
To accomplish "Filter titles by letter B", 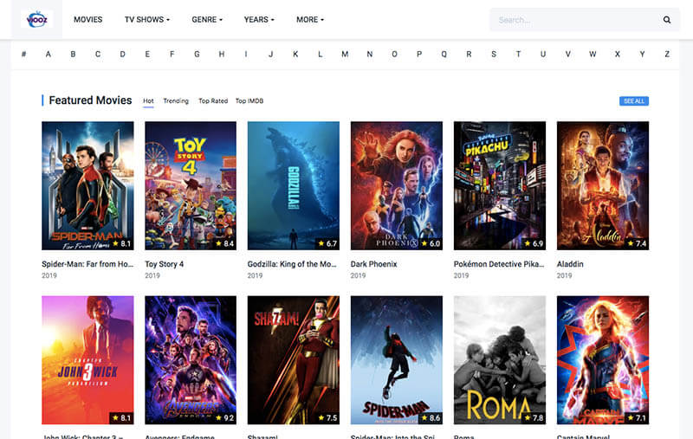I will coord(73,54).
